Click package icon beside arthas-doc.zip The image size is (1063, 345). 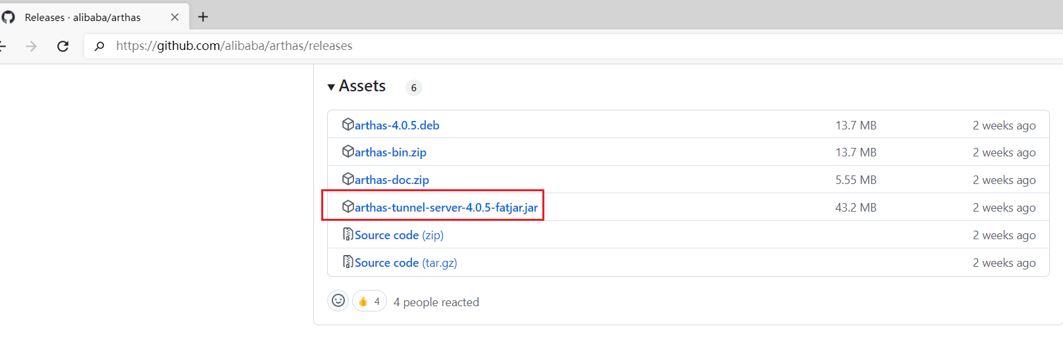[x=348, y=179]
